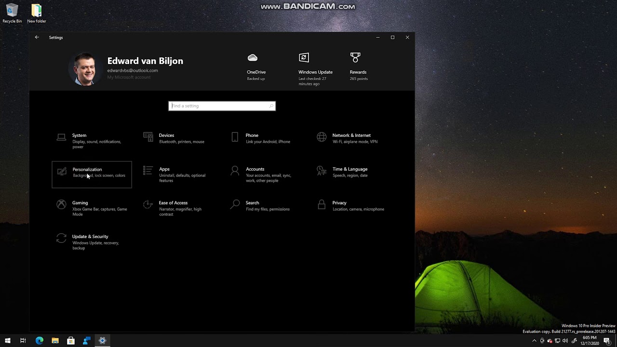This screenshot has width=617, height=347.
Task: Open Apps settings
Action: point(178,174)
